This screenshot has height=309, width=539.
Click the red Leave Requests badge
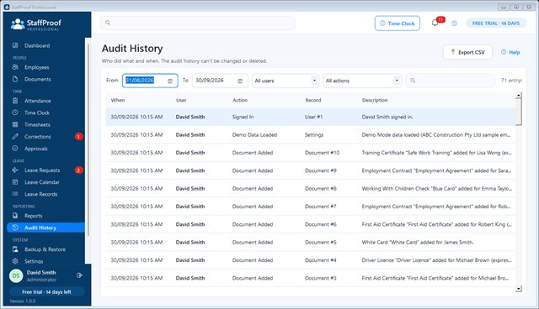point(78,170)
